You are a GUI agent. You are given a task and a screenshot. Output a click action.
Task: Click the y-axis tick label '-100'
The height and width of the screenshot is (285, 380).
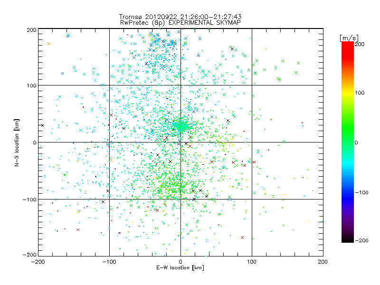click(x=29, y=199)
